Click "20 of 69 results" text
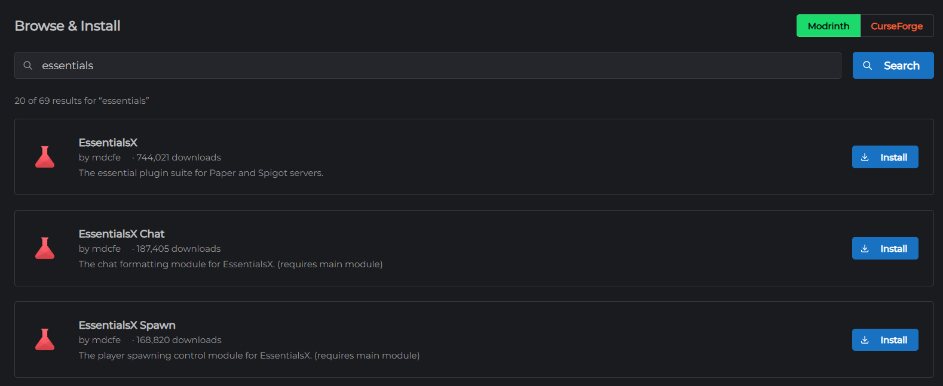 tap(82, 101)
